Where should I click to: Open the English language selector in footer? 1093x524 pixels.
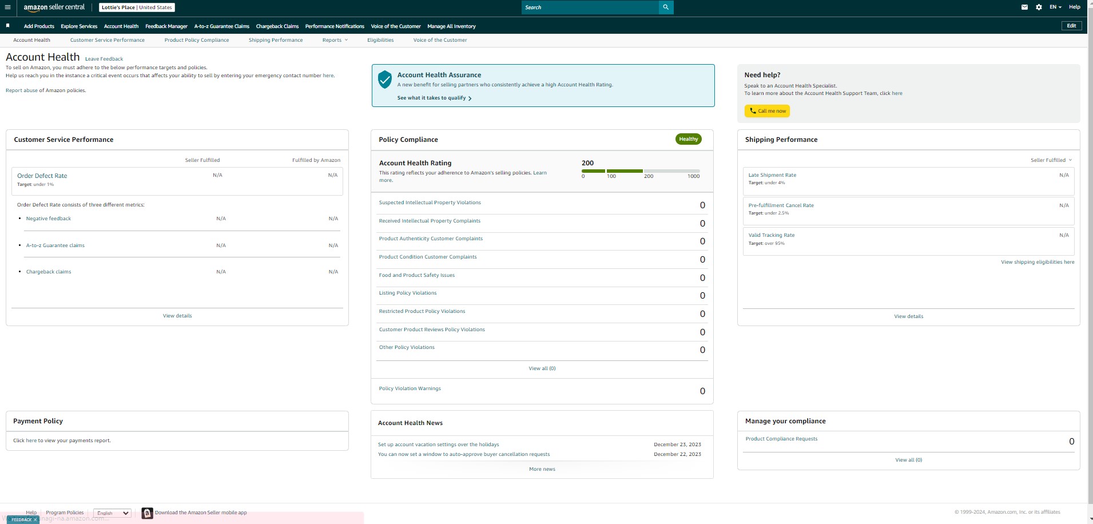112,513
